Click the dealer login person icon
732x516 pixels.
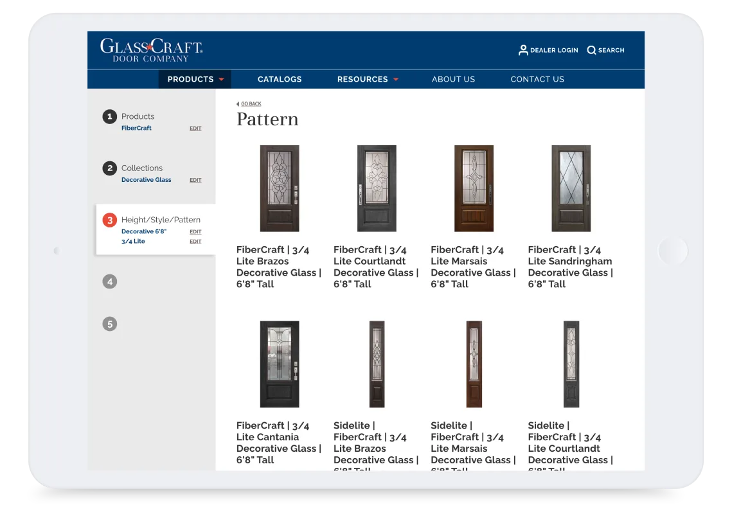click(523, 50)
